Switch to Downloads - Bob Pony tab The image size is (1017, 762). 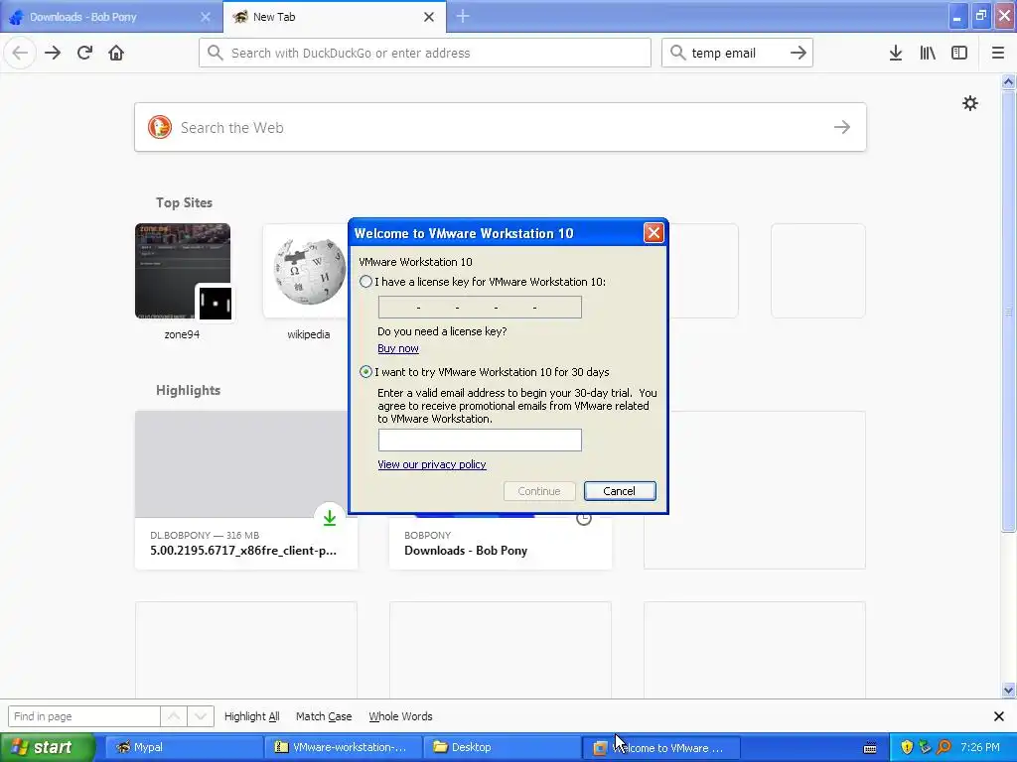[111, 17]
